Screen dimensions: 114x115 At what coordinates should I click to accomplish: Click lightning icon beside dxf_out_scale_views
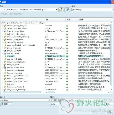point(5,34)
